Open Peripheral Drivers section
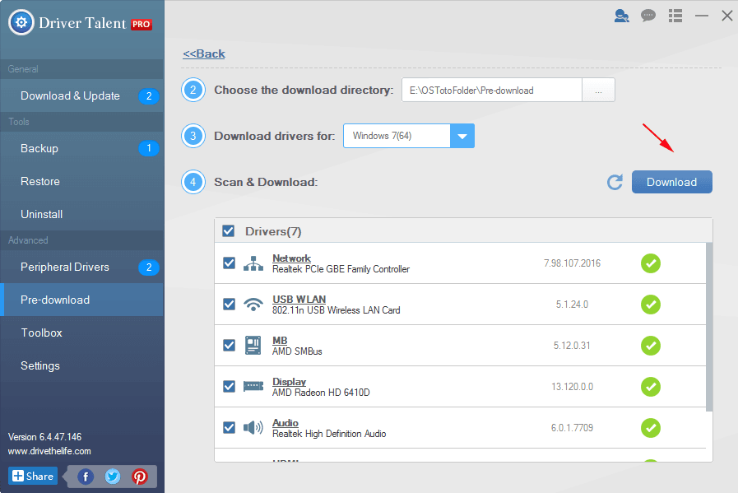 82,267
